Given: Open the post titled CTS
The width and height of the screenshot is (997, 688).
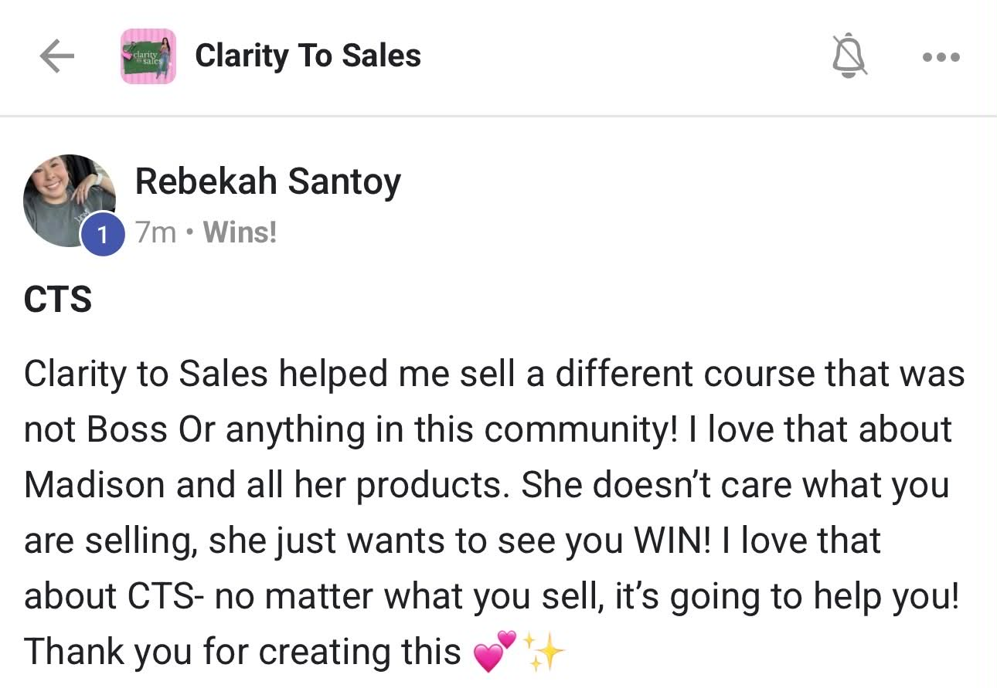Looking at the screenshot, I should (x=58, y=300).
